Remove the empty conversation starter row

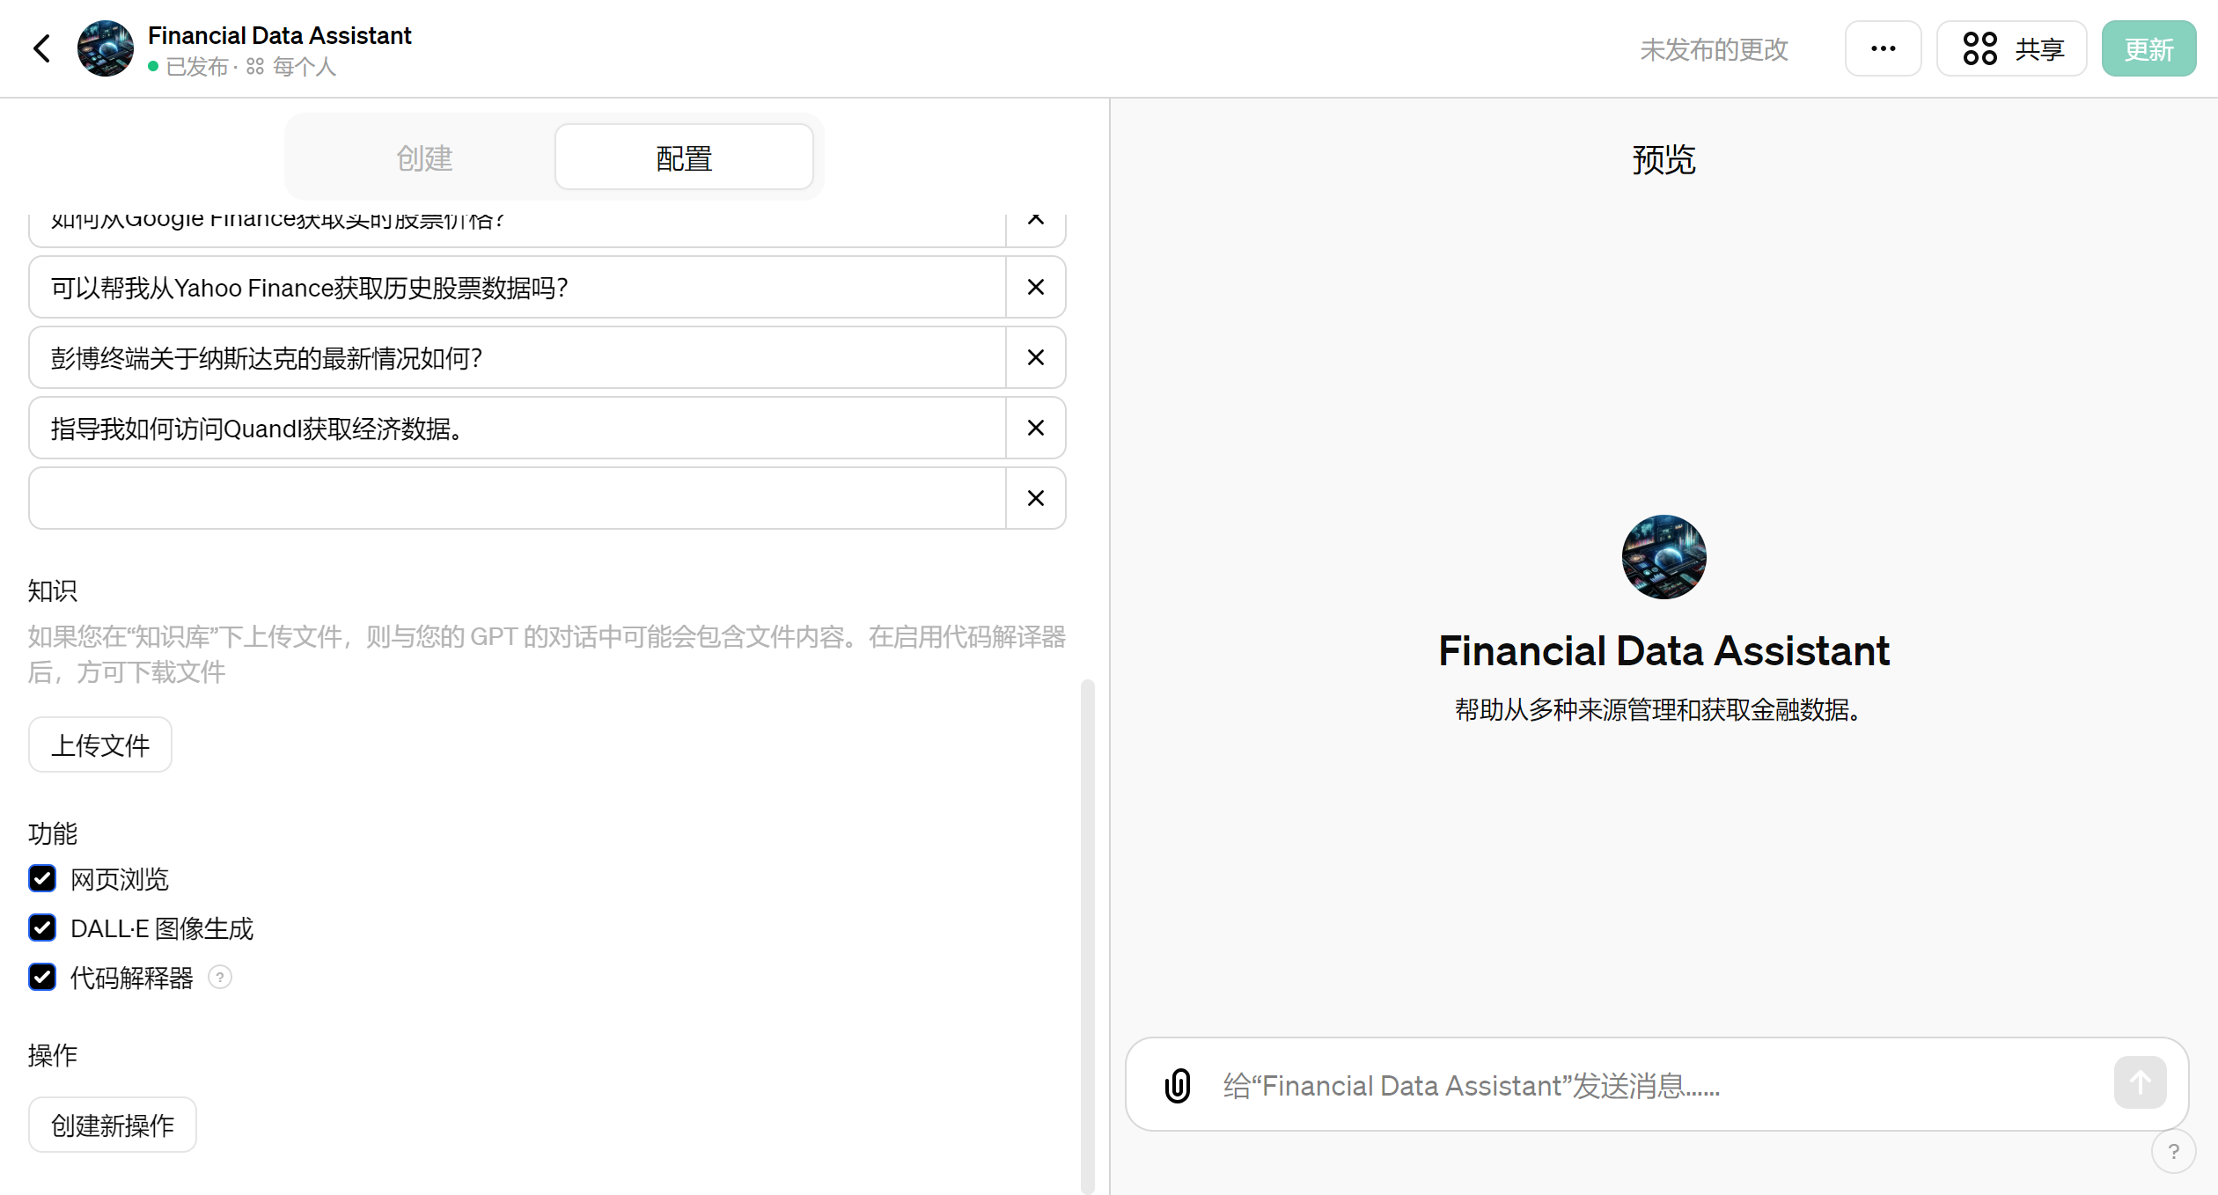pos(1036,498)
